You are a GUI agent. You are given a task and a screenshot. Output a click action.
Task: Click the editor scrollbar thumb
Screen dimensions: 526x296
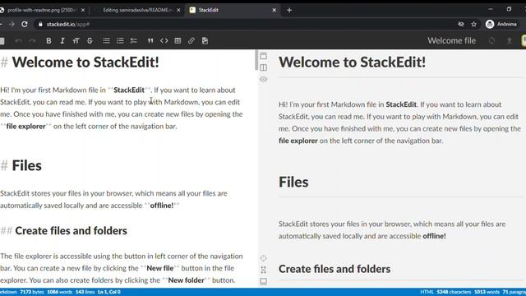(256, 60)
